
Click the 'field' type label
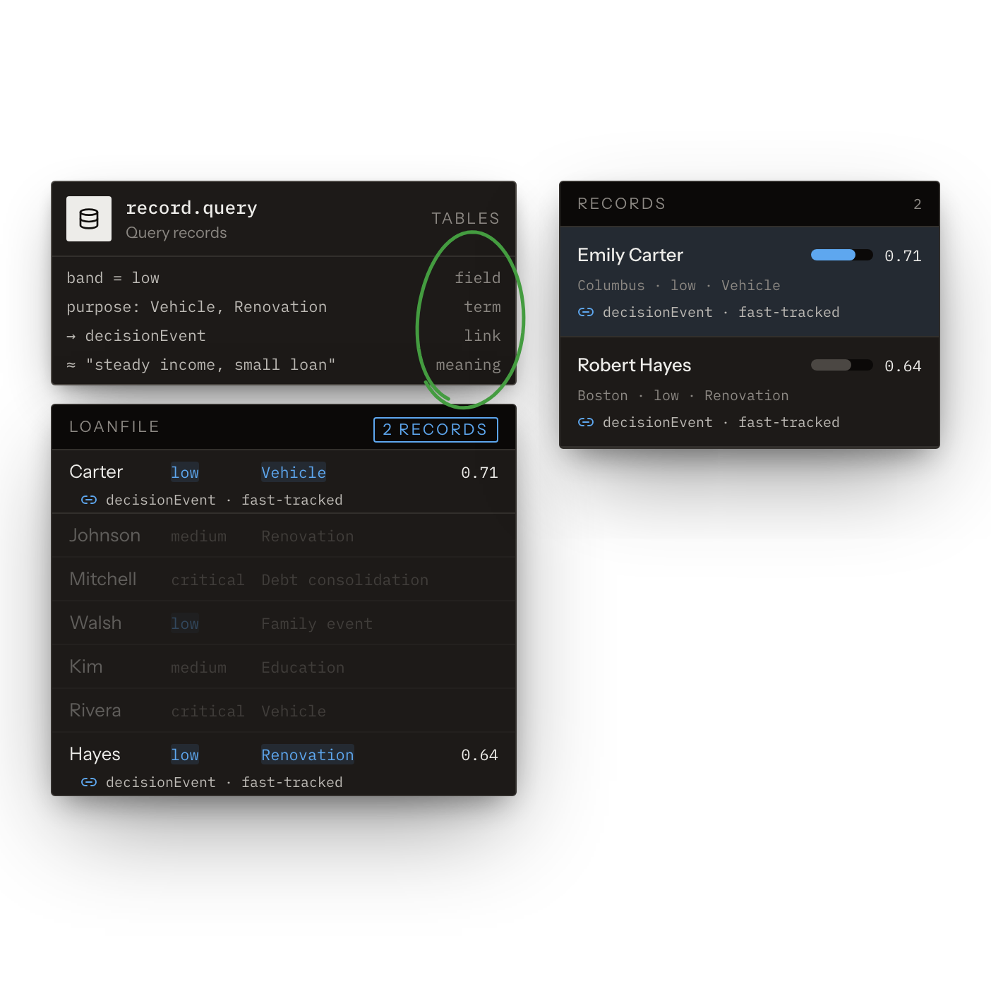point(478,278)
